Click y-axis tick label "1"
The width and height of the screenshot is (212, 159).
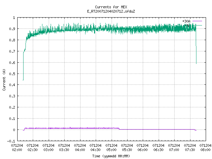(x=14, y=18)
